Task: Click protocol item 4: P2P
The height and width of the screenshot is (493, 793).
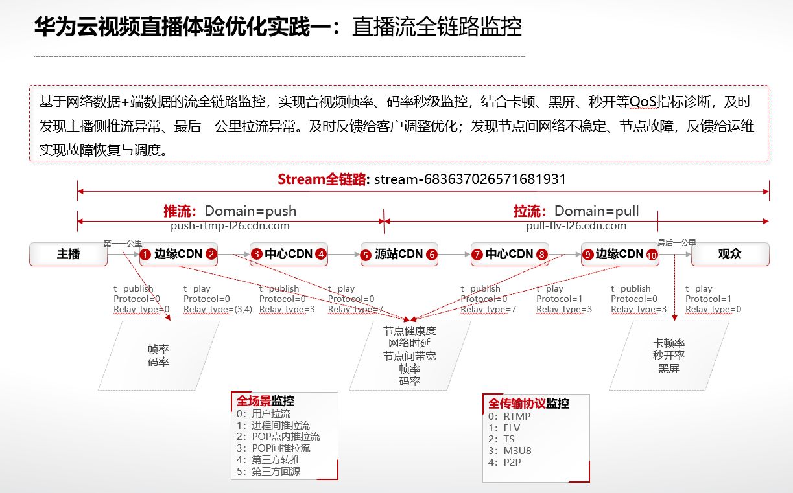Action: coord(505,463)
